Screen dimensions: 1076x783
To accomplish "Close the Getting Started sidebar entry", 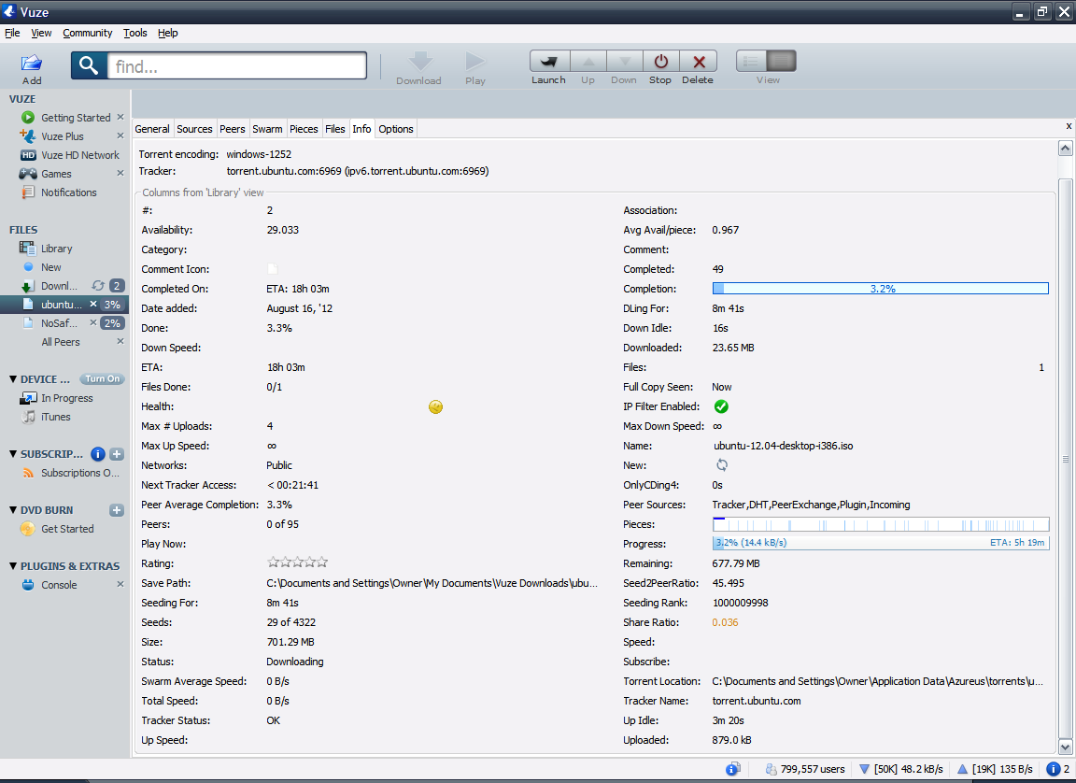I will pos(120,118).
